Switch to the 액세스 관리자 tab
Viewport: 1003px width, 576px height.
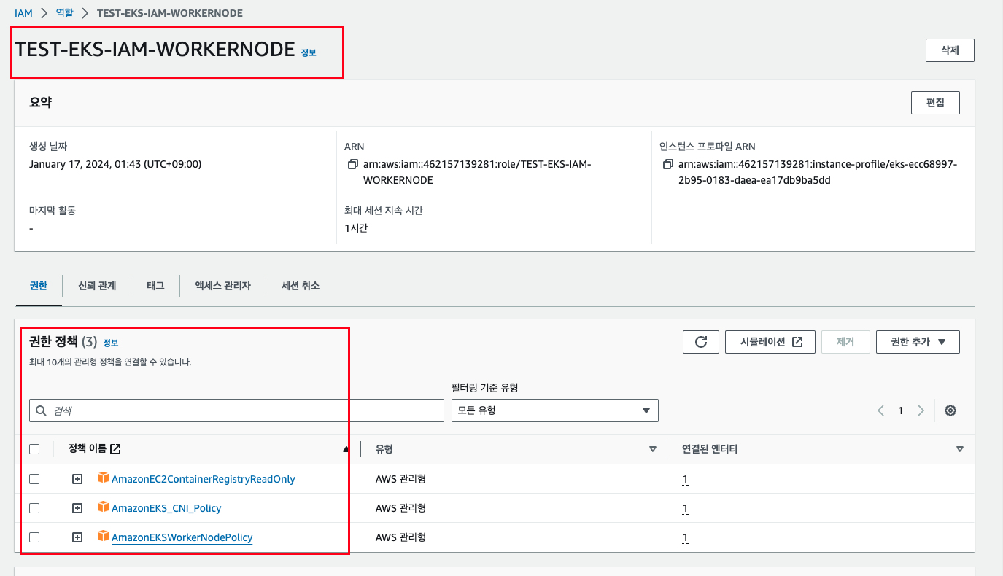222,286
